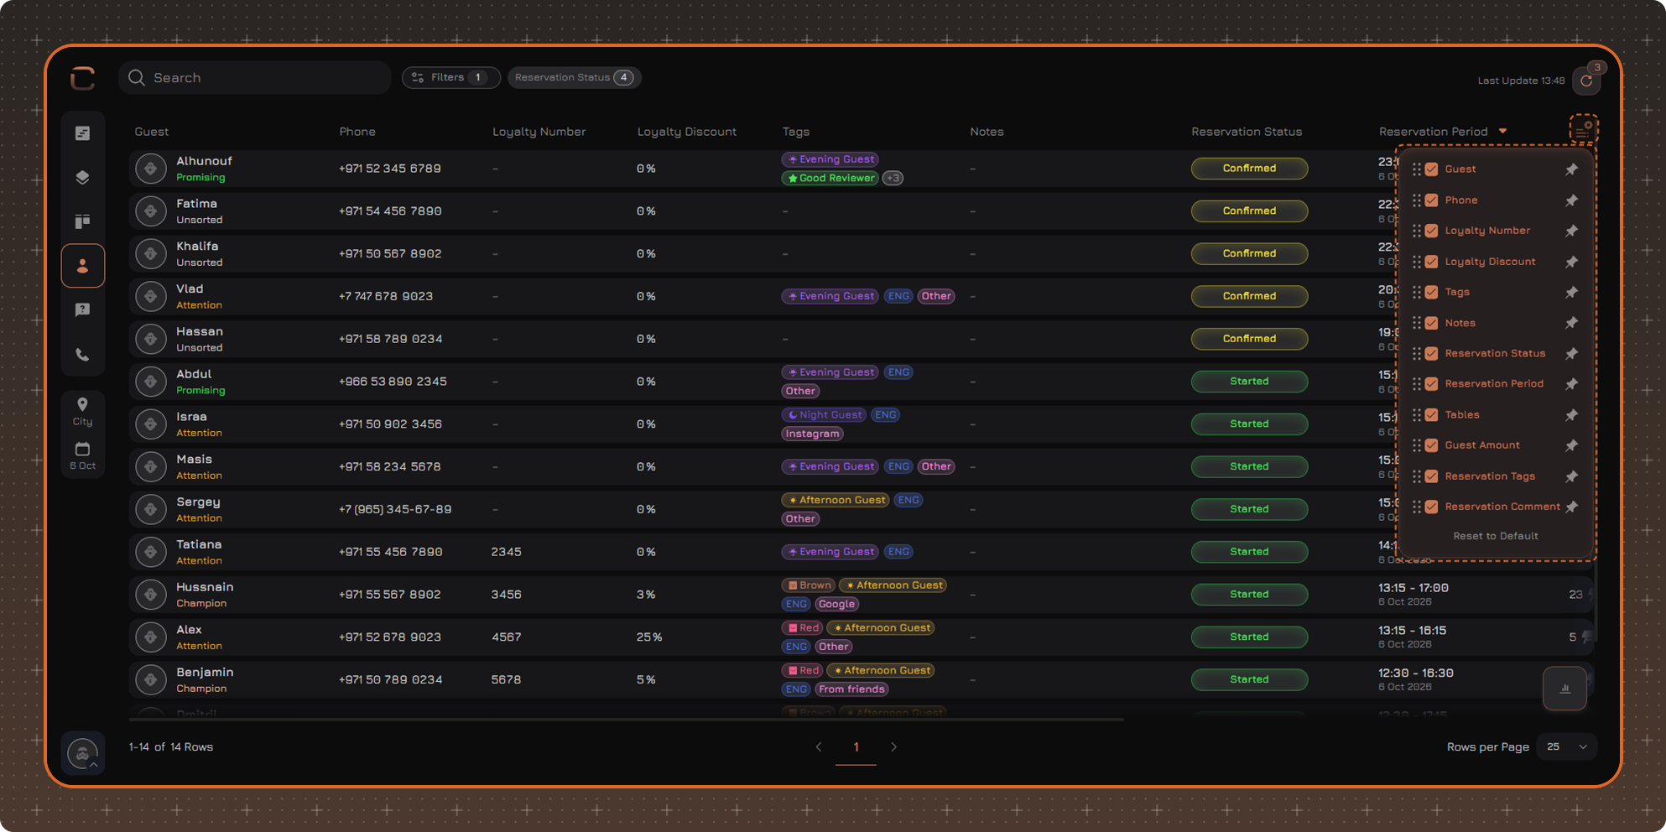
Task: Uncheck the Notes column checkbox
Action: pyautogui.click(x=1431, y=323)
